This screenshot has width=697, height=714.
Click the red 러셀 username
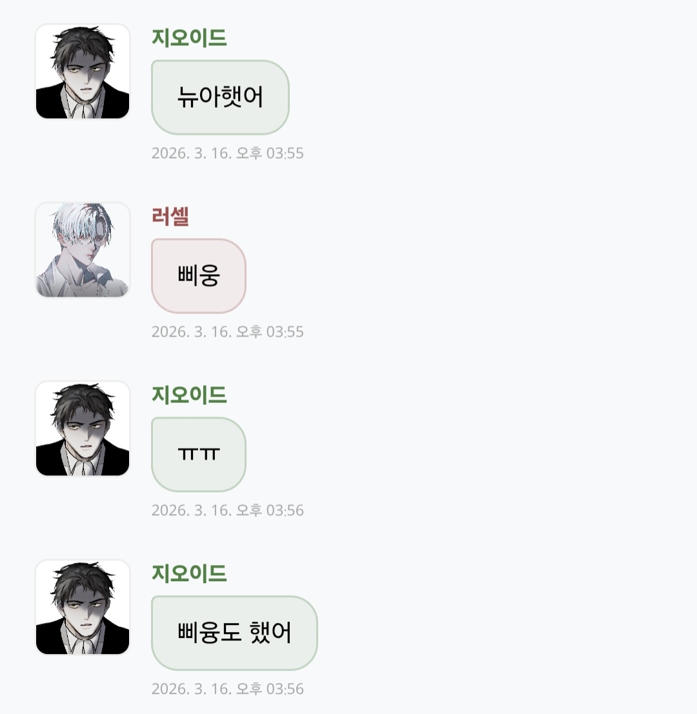tap(170, 216)
